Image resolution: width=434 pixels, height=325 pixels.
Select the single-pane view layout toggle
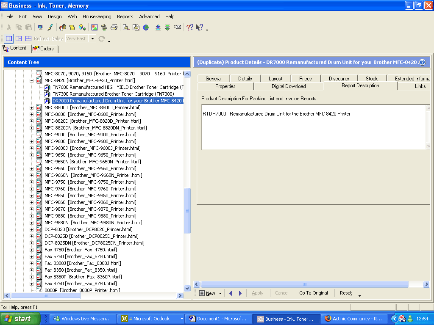click(9, 39)
